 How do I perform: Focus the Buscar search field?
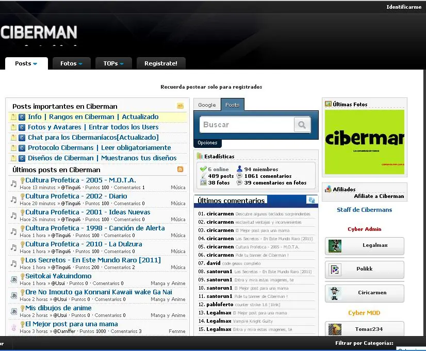[247, 125]
